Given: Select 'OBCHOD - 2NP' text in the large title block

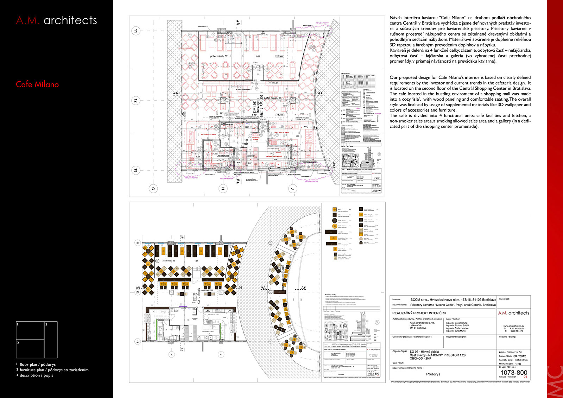Looking at the screenshot, I should click(x=420, y=359).
